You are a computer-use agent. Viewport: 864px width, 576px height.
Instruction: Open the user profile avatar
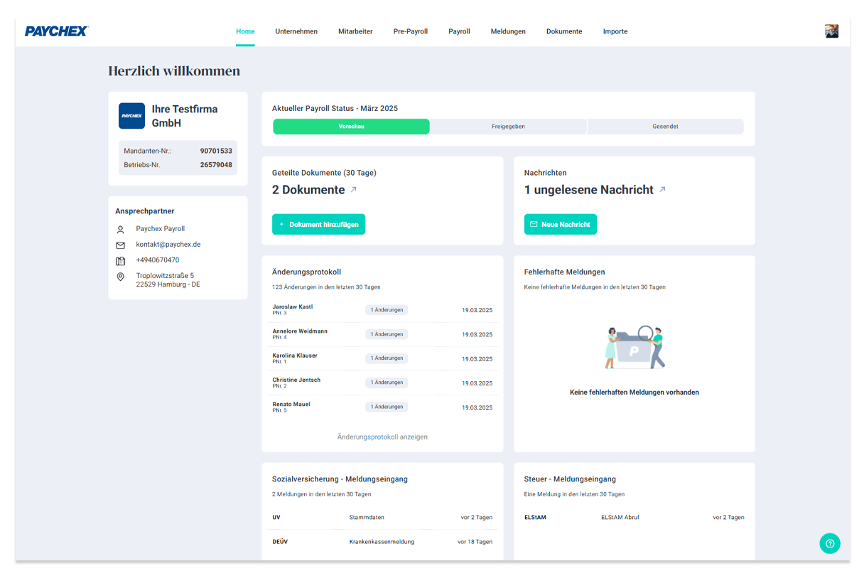(831, 31)
